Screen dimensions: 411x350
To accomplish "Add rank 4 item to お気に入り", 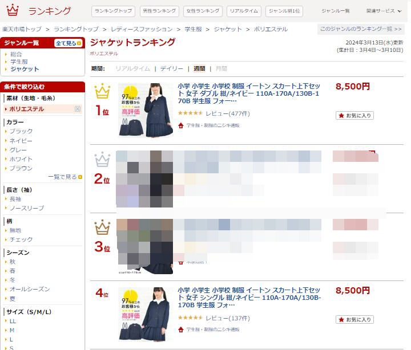I will [354, 320].
